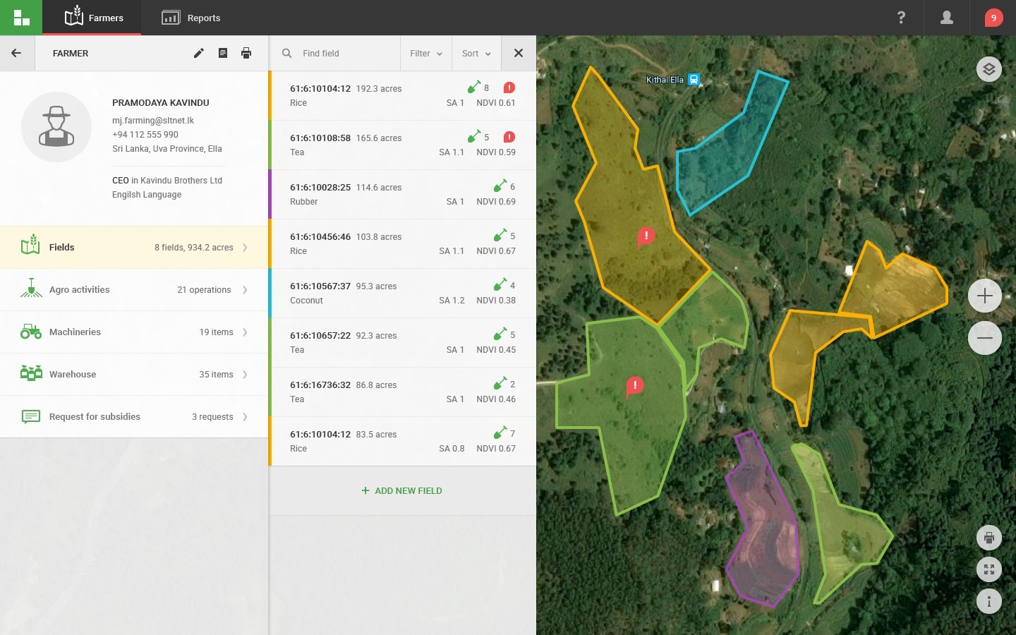The image size is (1016, 635).
Task: Zoom in on the map
Action: coord(985,296)
